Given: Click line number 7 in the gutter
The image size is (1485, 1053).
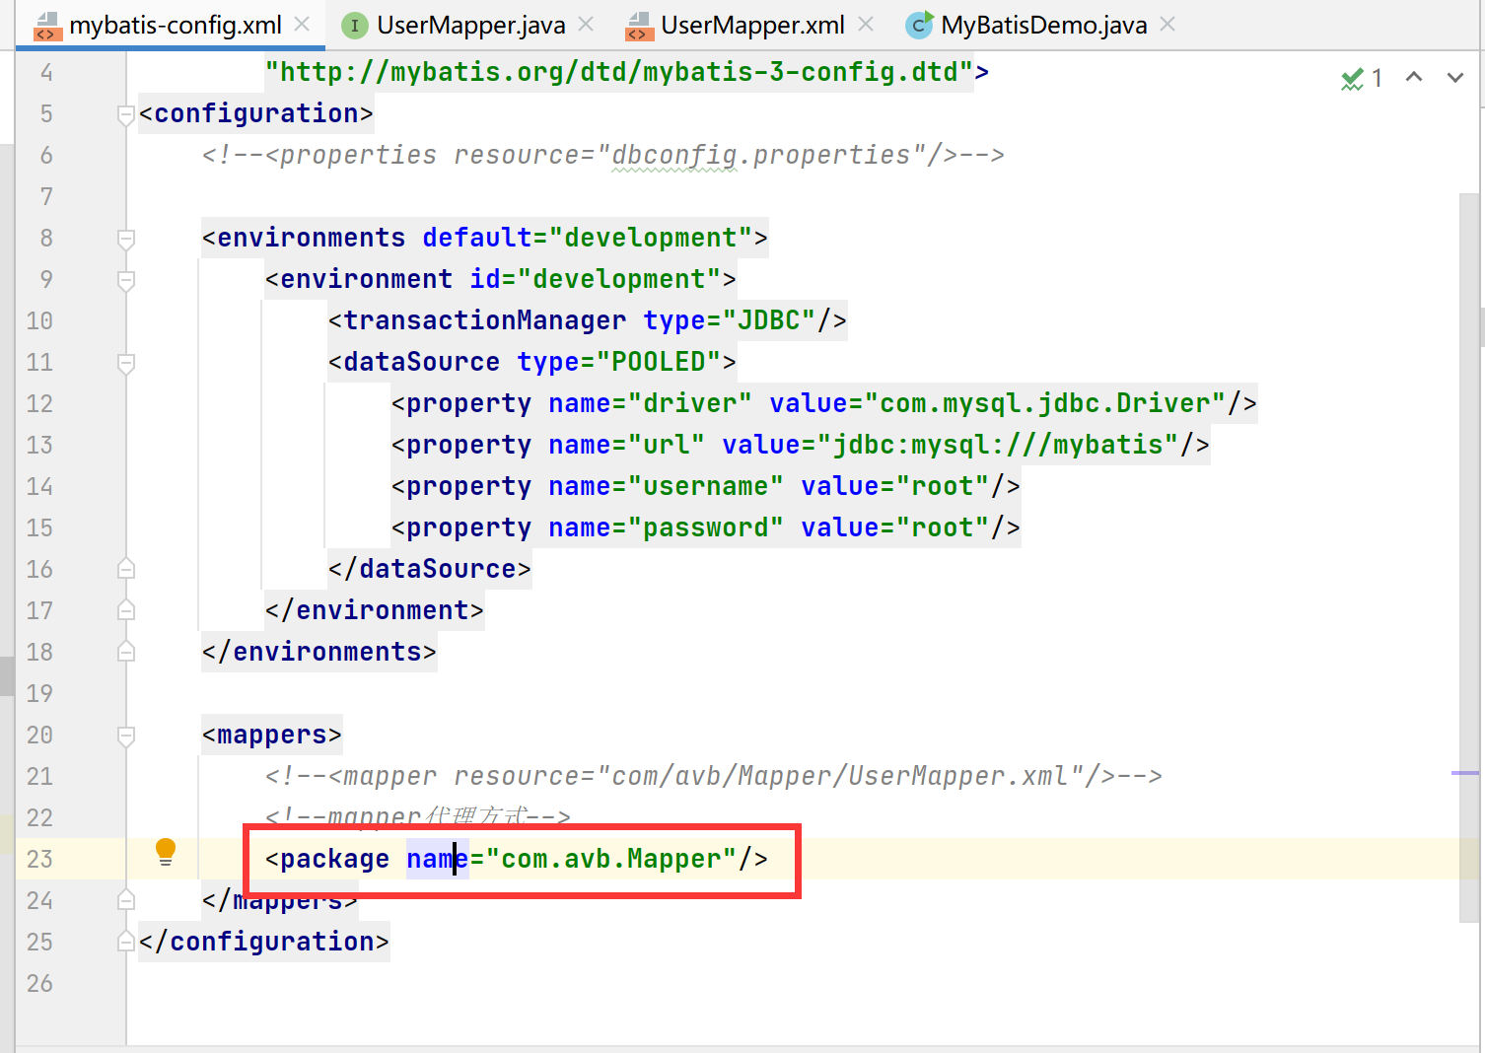Looking at the screenshot, I should pyautogui.click(x=46, y=196).
